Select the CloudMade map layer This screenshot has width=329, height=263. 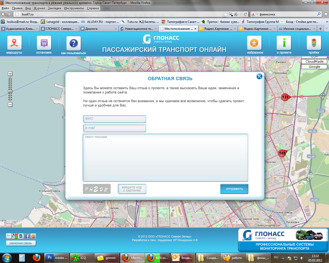tap(314, 61)
